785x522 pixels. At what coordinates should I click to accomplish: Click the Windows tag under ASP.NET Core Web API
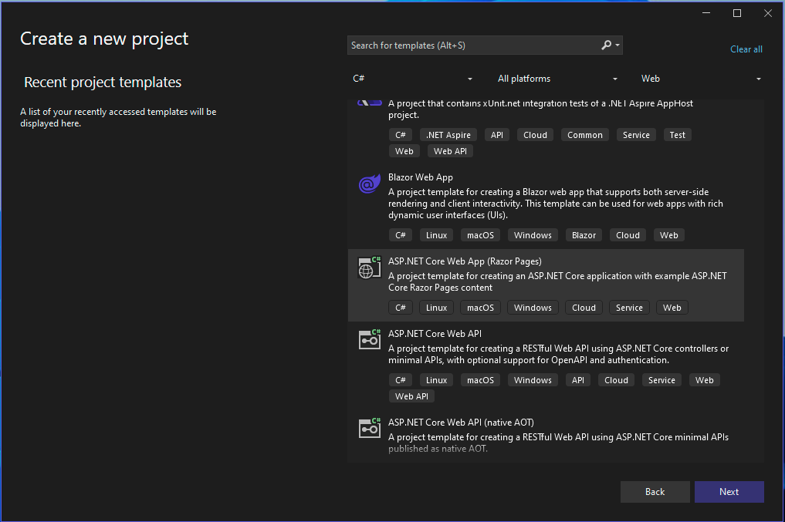point(533,380)
